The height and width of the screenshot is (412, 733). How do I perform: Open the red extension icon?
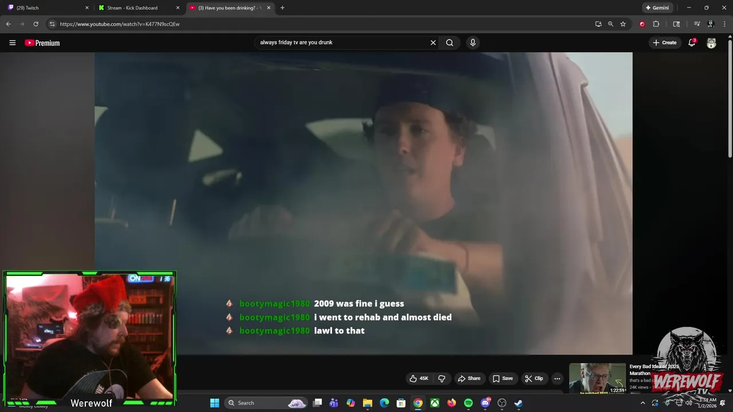pos(642,24)
